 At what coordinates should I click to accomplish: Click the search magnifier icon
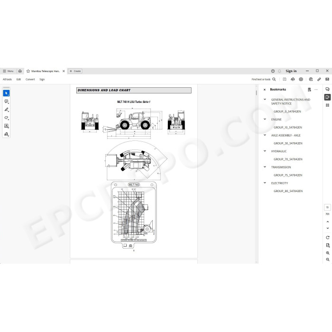[274, 79]
